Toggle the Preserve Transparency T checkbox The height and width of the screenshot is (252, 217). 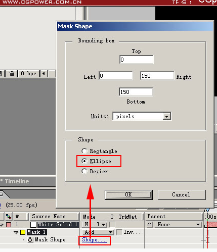coord(112,225)
